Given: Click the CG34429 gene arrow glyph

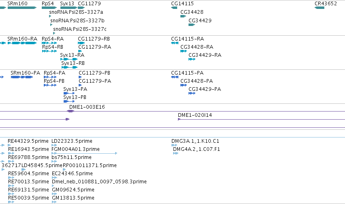Looking at the screenshot, I should [192, 25].
